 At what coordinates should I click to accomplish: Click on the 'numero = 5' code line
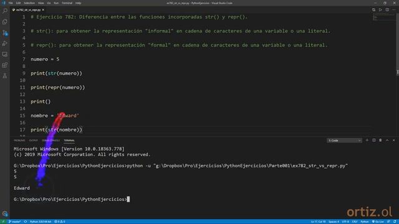[x=45, y=59]
